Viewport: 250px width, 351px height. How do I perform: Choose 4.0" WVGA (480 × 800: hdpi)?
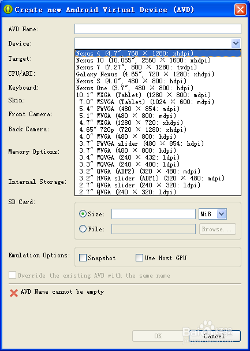coord(158,136)
